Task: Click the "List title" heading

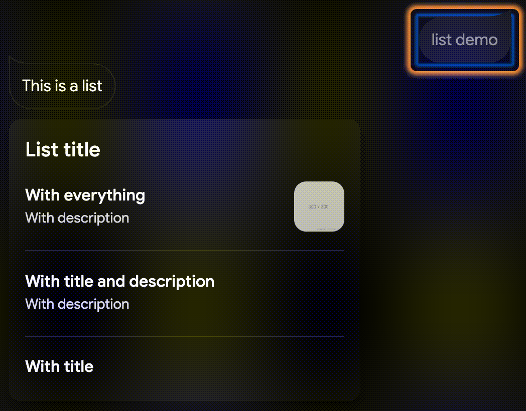Action: (x=63, y=149)
